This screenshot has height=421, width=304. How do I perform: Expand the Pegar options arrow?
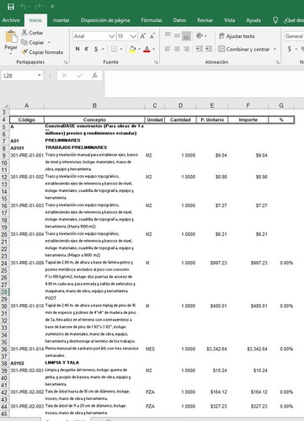coord(11,53)
